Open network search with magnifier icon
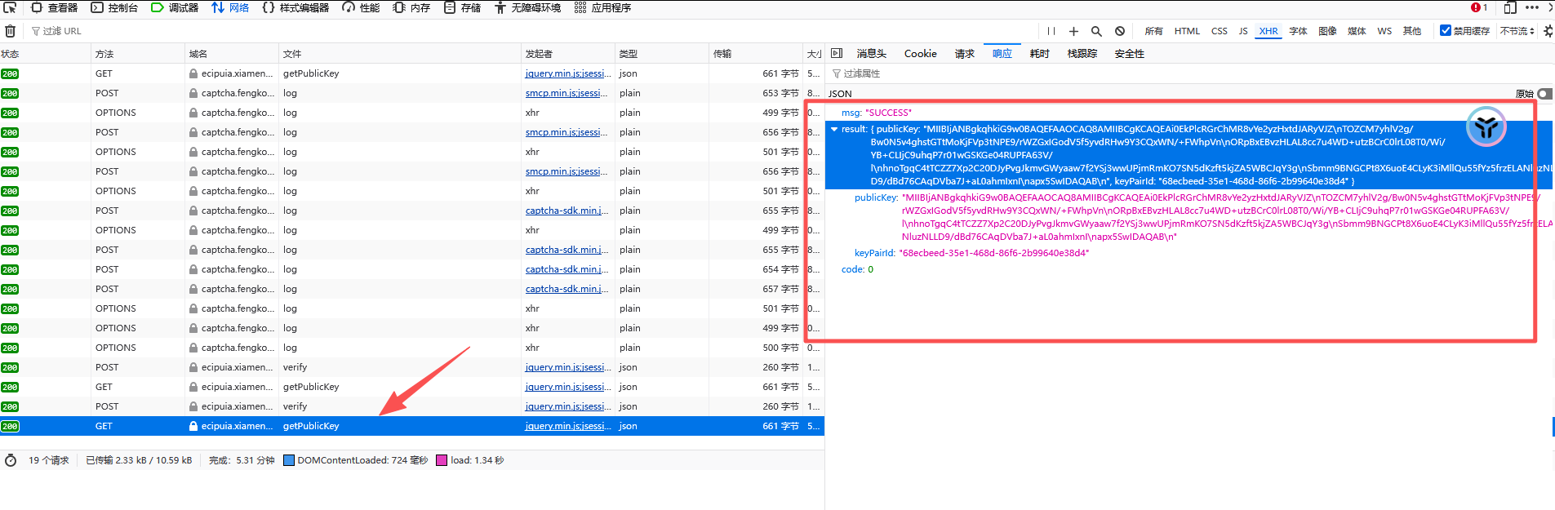The height and width of the screenshot is (510, 1555). point(1096,31)
